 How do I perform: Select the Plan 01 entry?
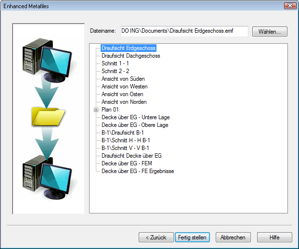(x=110, y=110)
